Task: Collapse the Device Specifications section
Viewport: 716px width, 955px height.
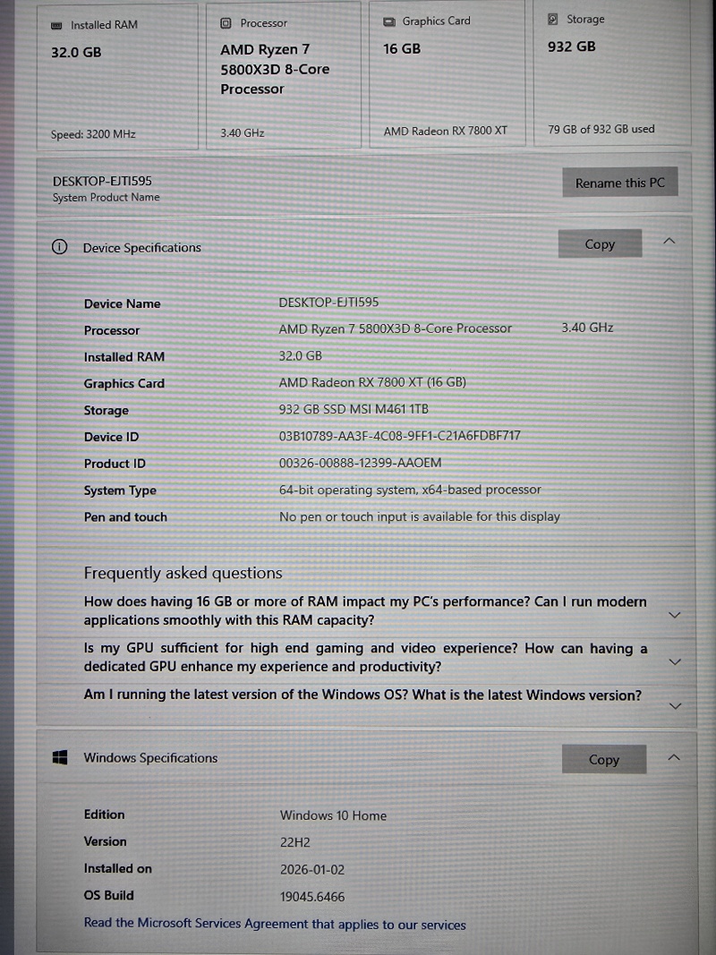Action: coord(669,242)
